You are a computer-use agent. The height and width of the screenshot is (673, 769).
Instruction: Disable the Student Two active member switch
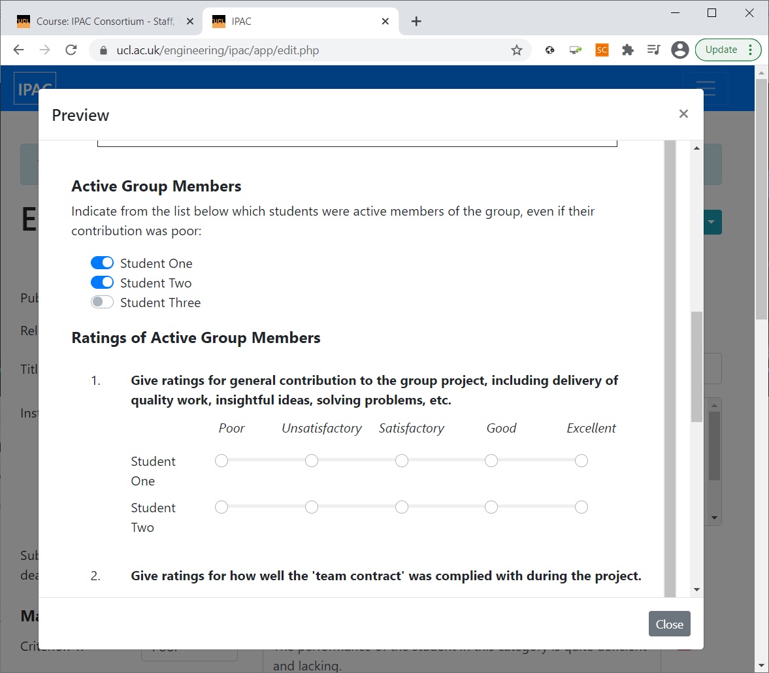coord(102,282)
